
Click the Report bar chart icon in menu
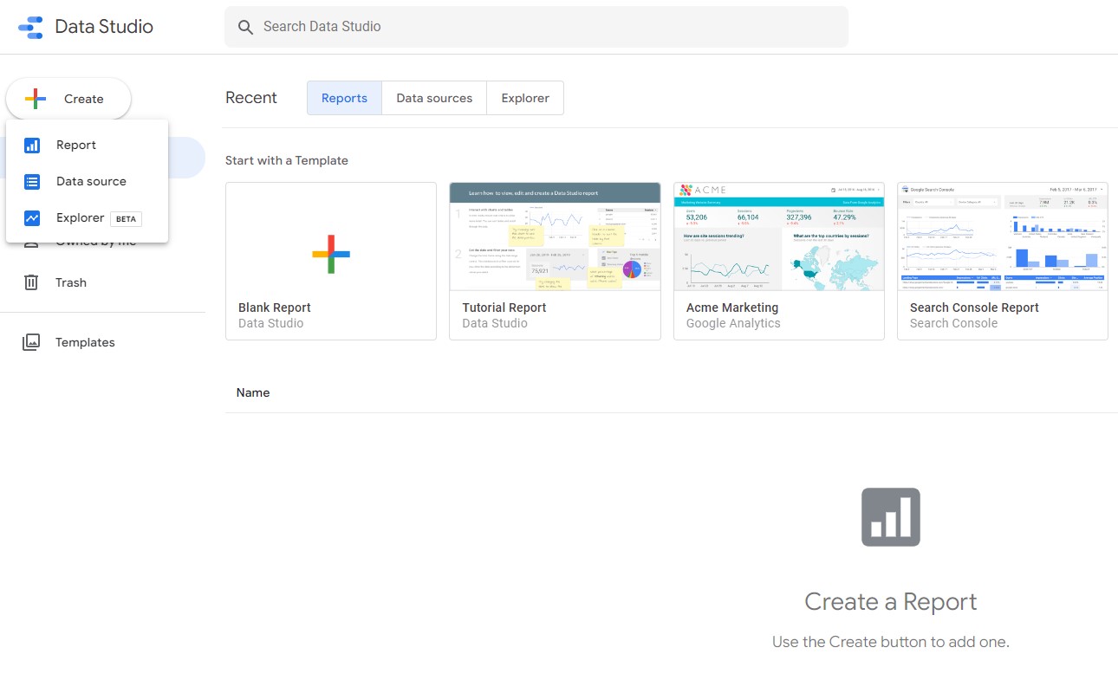point(32,146)
